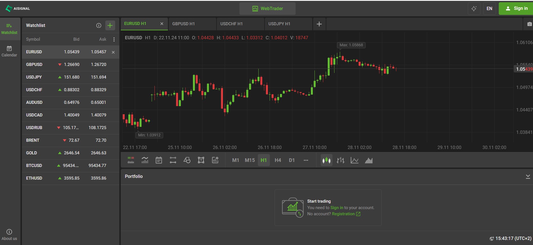Add a new chart tab
The width and height of the screenshot is (533, 245).
319,24
